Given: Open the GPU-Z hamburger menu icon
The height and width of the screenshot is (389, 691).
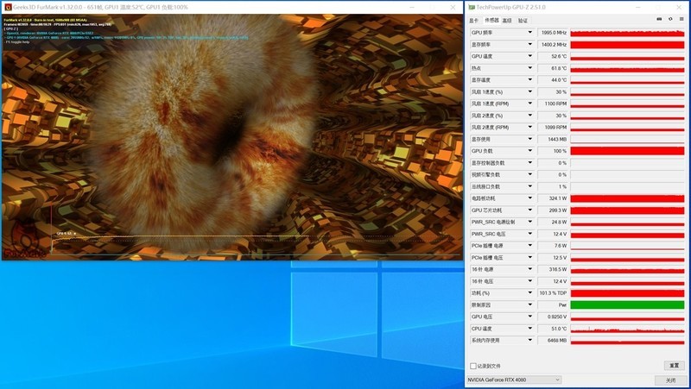Looking at the screenshot, I should tap(681, 19).
